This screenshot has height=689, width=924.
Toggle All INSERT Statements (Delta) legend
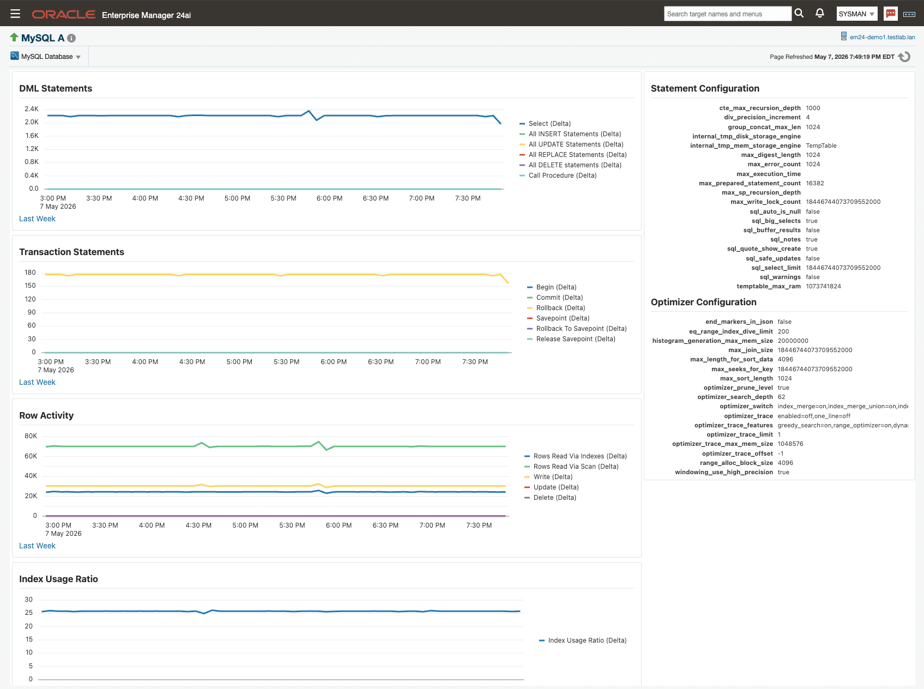pyautogui.click(x=570, y=134)
